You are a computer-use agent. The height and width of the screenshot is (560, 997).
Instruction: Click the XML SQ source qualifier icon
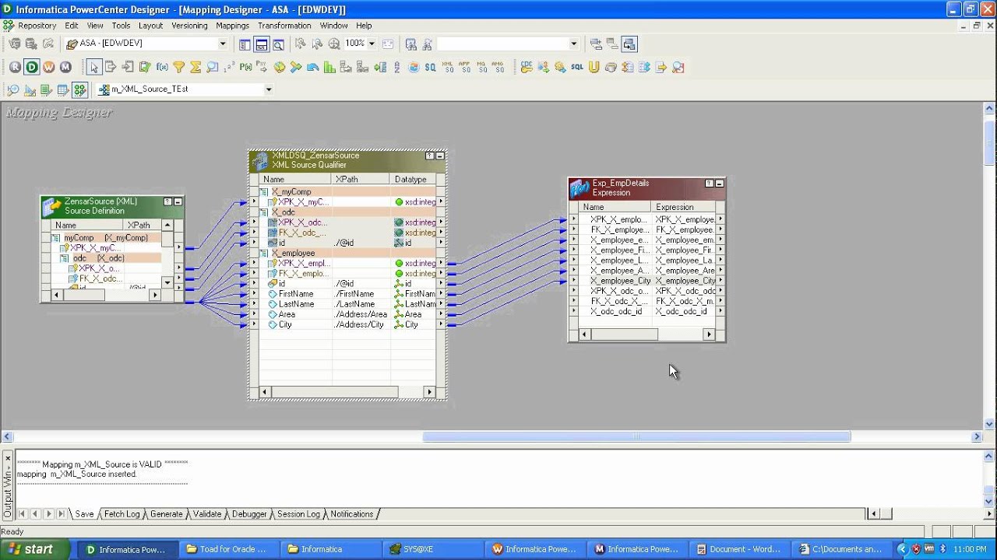point(448,68)
